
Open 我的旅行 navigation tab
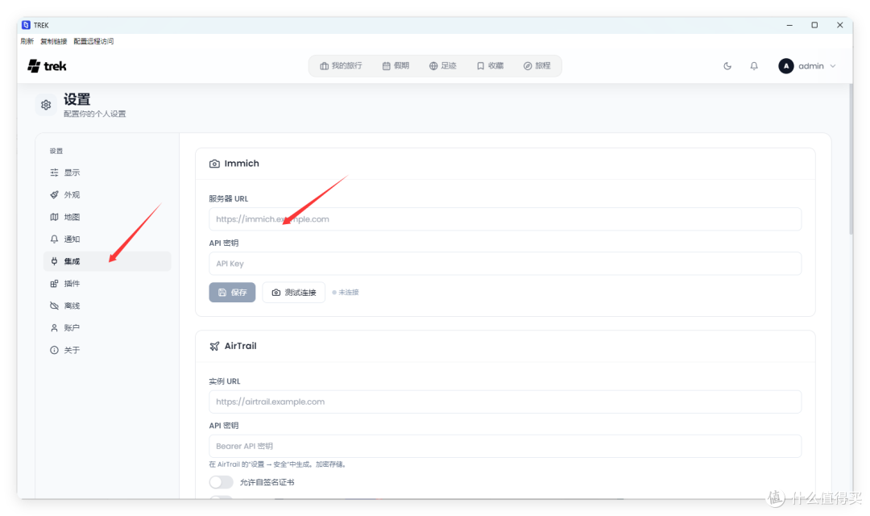(341, 65)
